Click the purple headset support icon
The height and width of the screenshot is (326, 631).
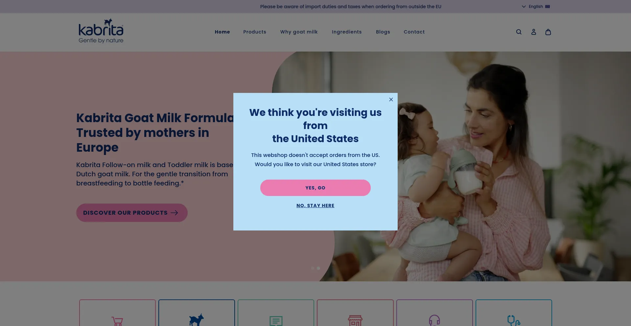click(434, 320)
